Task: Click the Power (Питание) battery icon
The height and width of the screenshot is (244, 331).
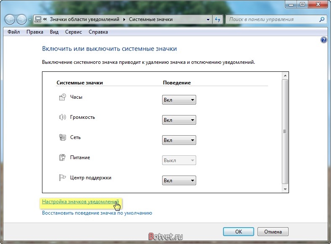Action: tap(63, 158)
